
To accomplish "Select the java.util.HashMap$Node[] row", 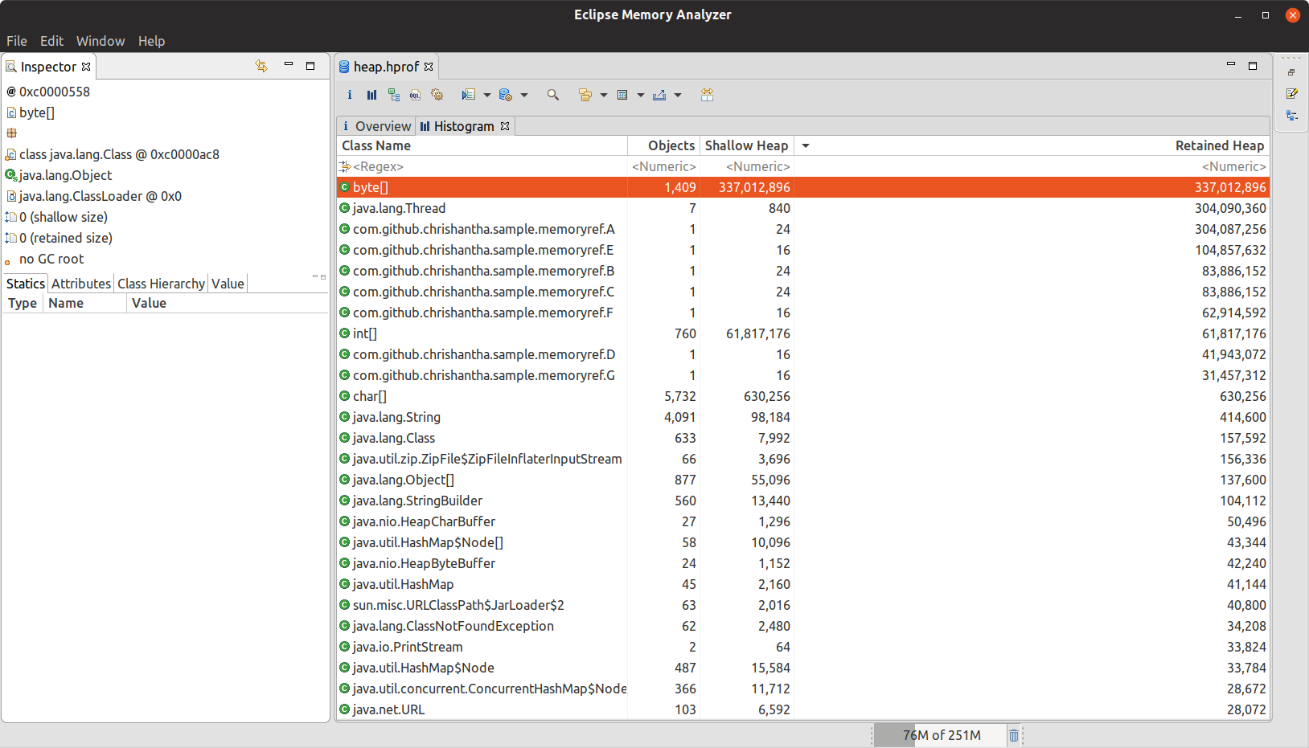I will coord(803,542).
